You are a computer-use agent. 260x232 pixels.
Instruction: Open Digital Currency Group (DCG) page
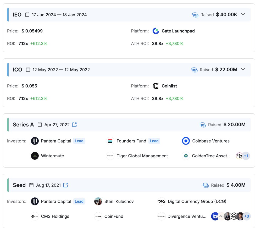(x=197, y=201)
